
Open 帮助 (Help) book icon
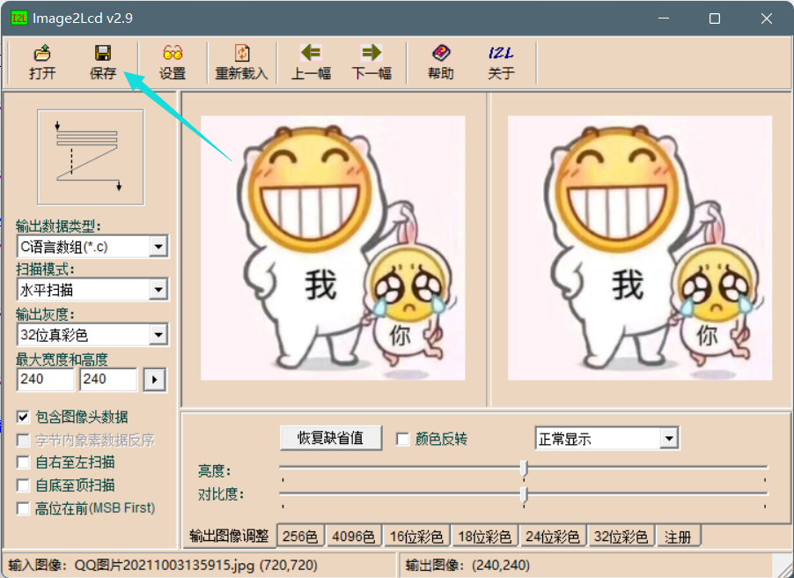click(440, 53)
